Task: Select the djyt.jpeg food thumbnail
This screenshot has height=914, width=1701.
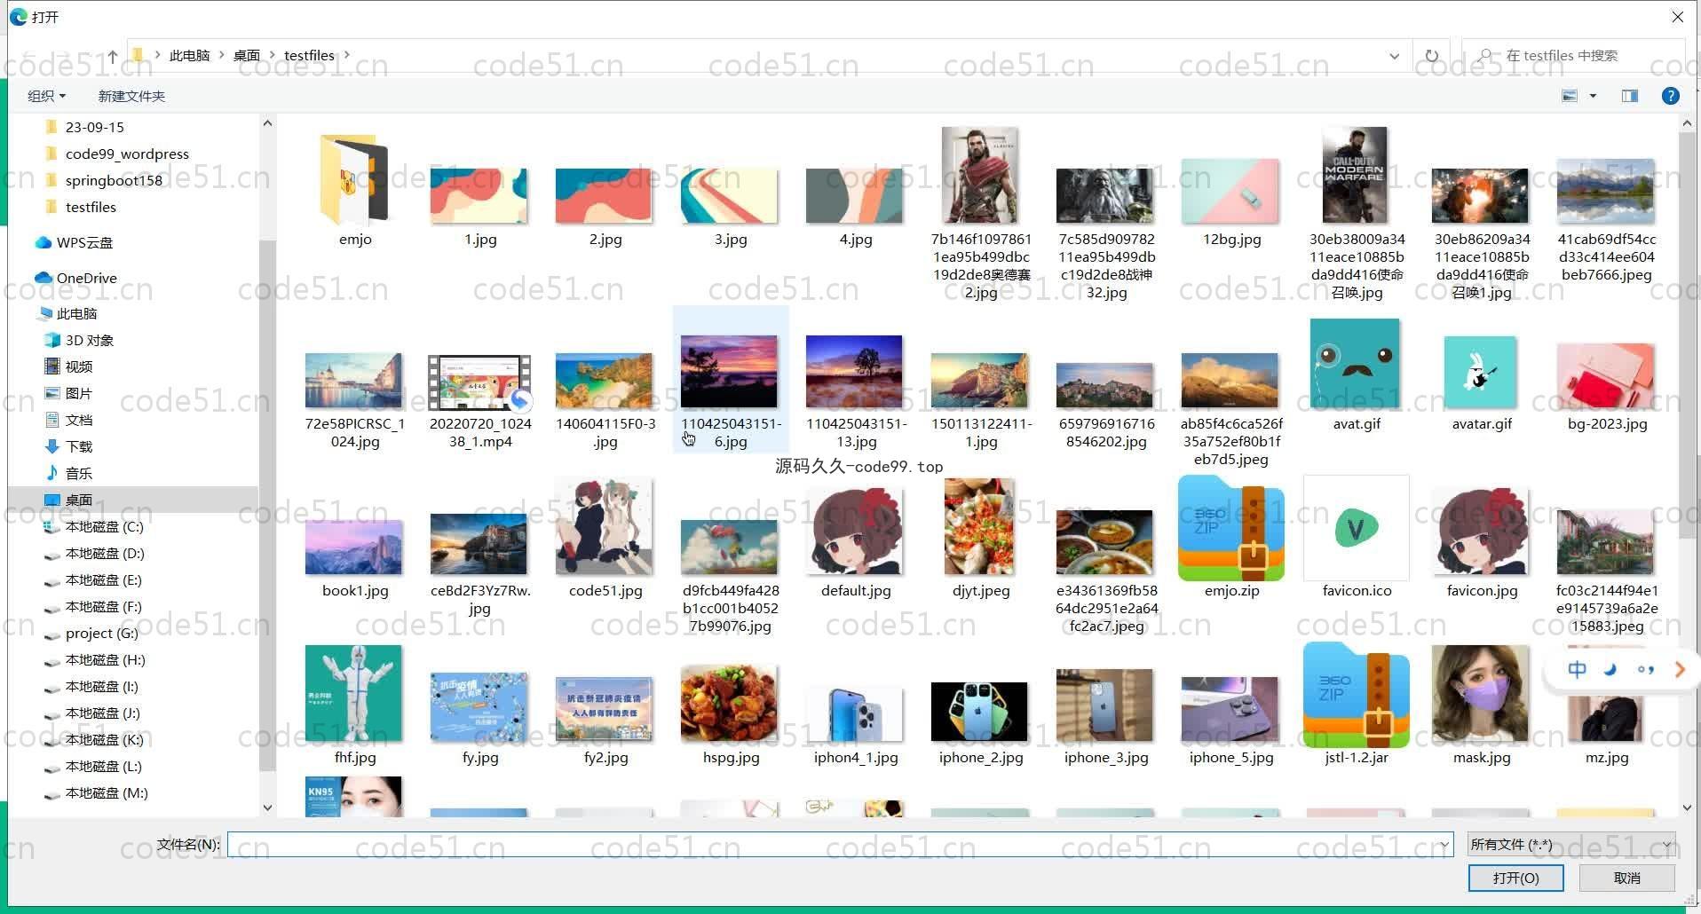Action: click(980, 526)
